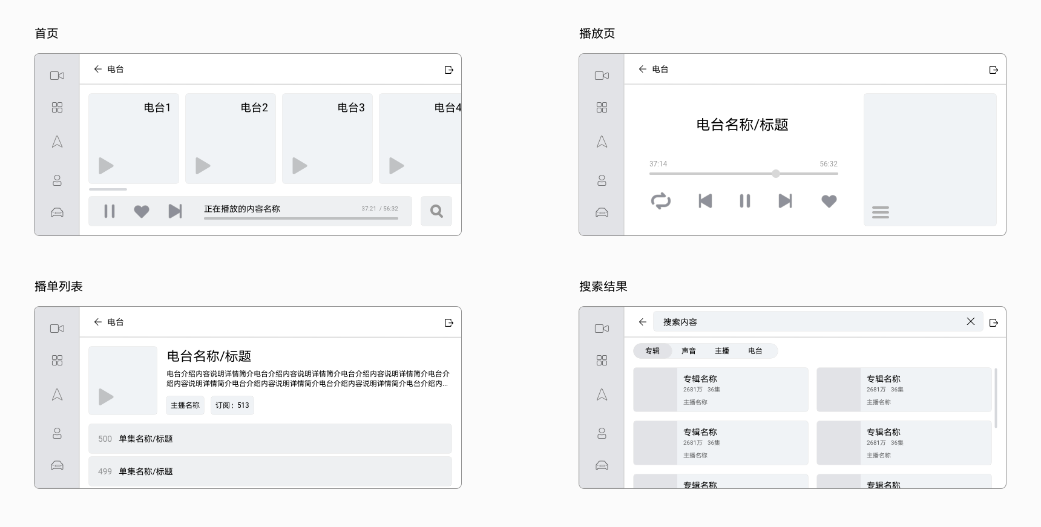Go back using arrow on 首页 screen
Image resolution: width=1041 pixels, height=527 pixels.
pyautogui.click(x=97, y=69)
